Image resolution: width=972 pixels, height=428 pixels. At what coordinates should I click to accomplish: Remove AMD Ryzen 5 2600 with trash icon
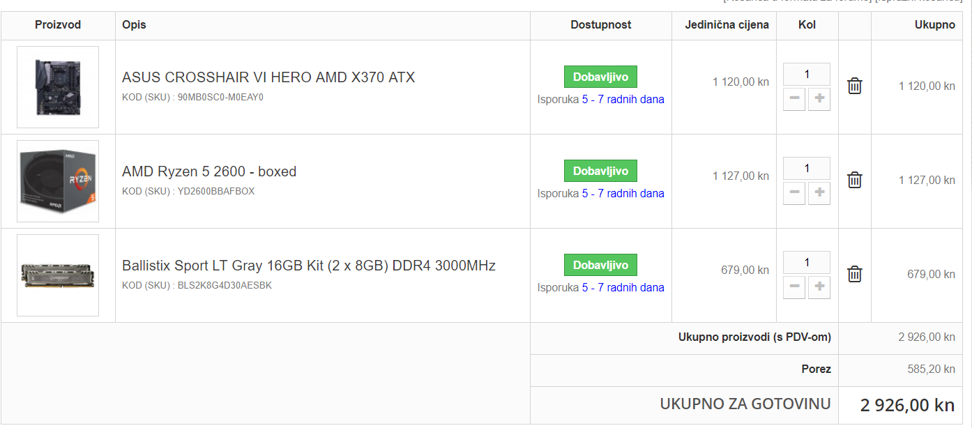(x=854, y=181)
